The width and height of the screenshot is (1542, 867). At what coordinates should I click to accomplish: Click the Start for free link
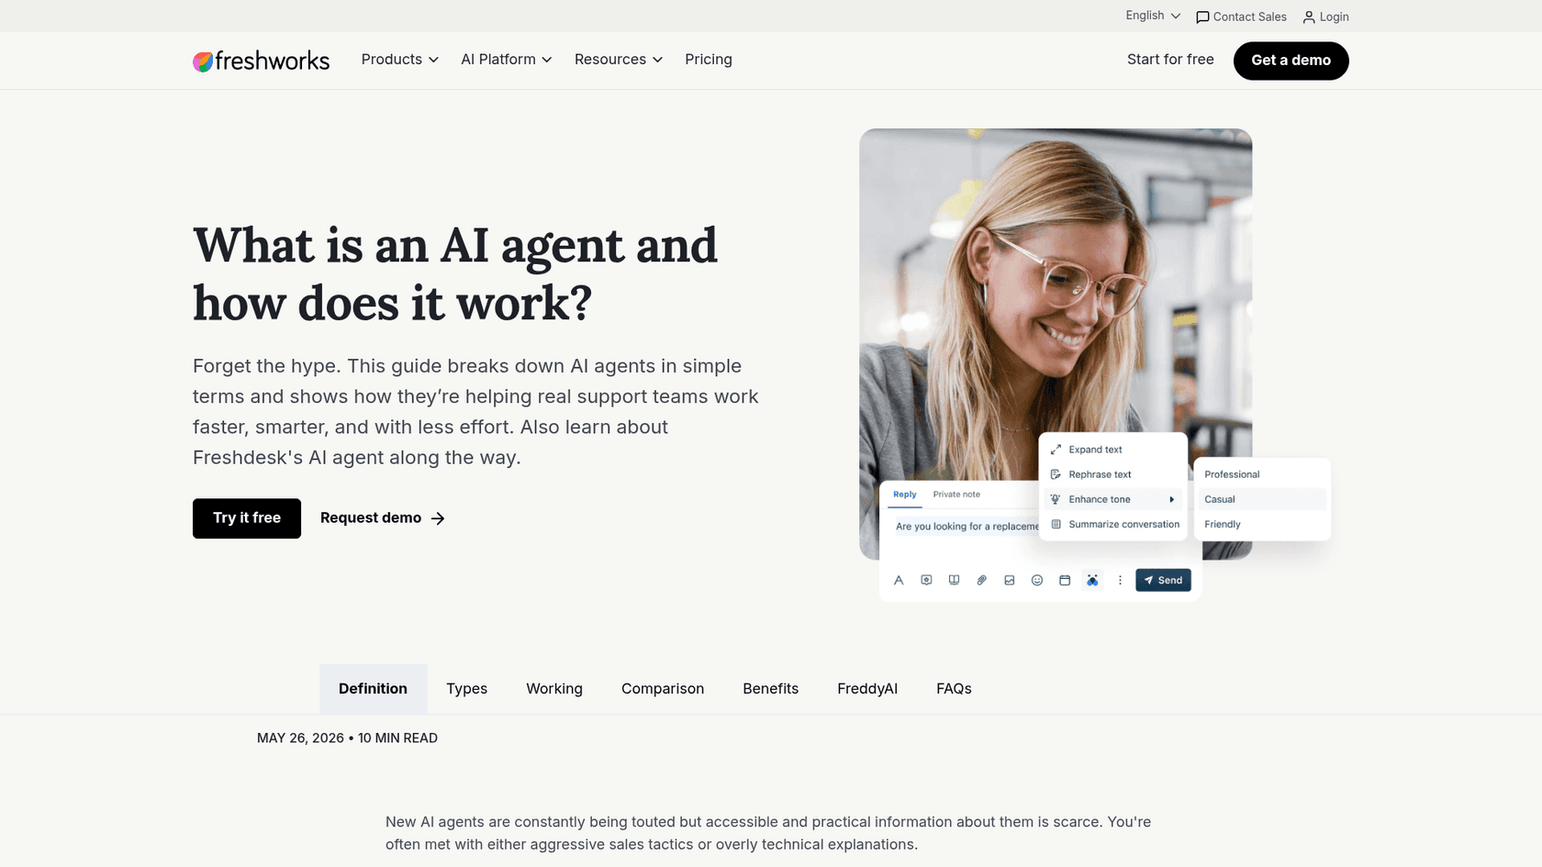point(1170,60)
